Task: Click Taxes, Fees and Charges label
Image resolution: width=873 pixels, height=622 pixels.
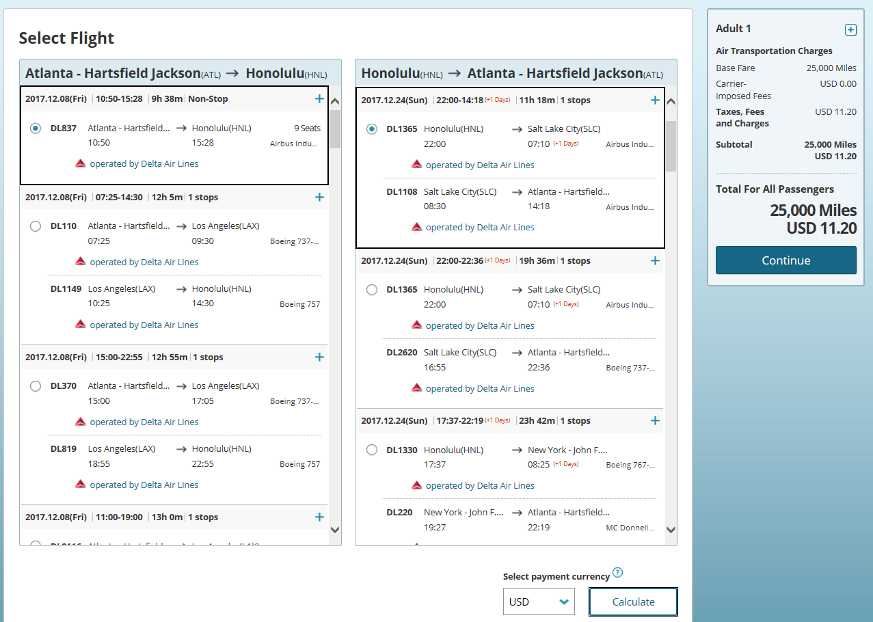Action: click(x=742, y=118)
